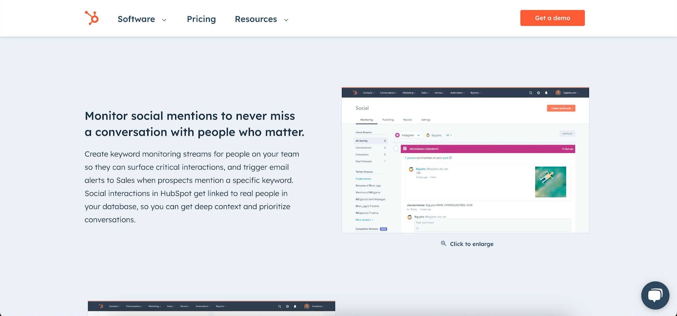Click the 'Click to enlarge' link
Viewport: 677px width, 316px height.
tap(467, 244)
